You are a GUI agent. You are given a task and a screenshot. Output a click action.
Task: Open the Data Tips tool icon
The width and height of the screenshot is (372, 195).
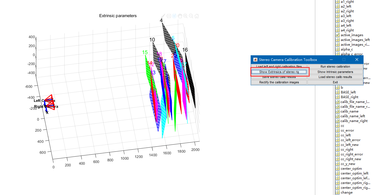pyautogui.click(x=169, y=16)
